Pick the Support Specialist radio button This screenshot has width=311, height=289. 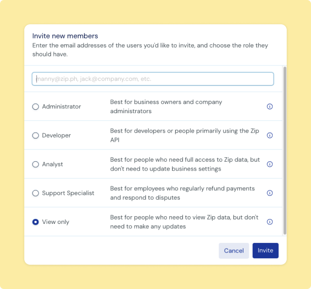35,193
